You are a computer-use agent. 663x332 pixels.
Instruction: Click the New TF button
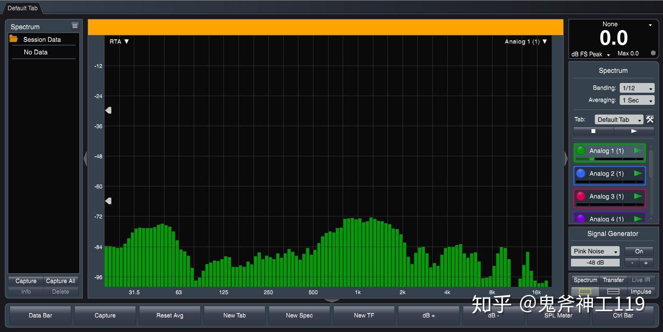[x=364, y=315]
